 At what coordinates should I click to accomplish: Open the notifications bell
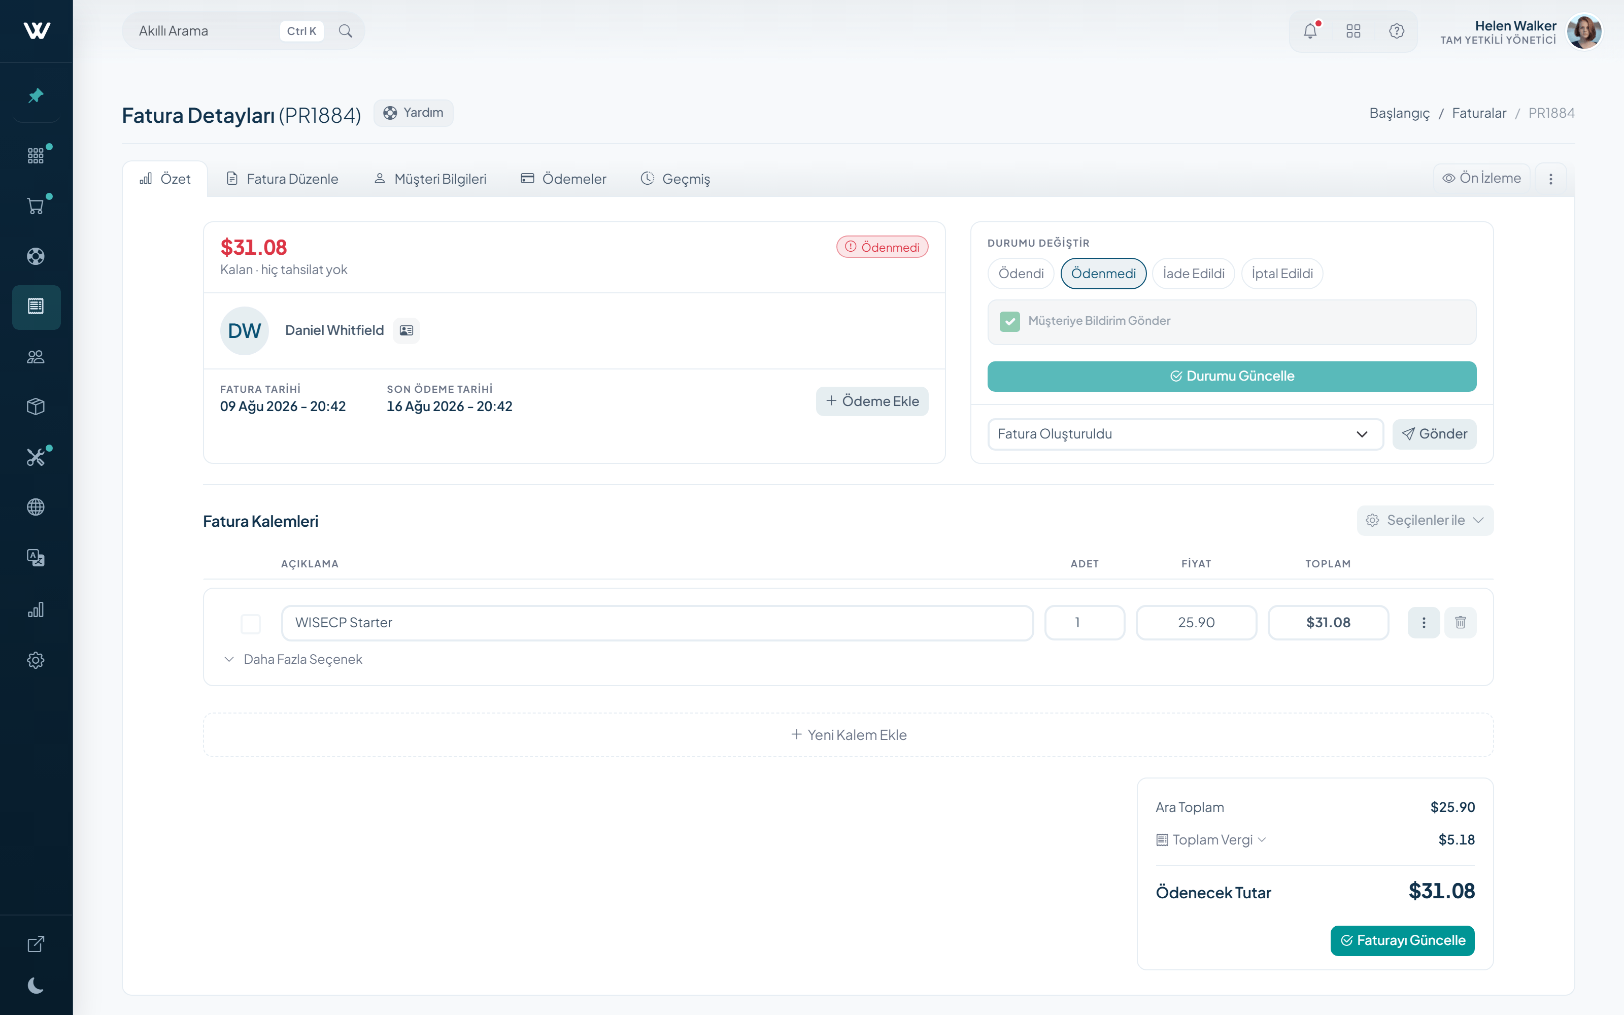(x=1310, y=31)
